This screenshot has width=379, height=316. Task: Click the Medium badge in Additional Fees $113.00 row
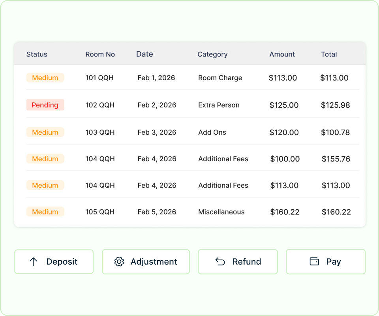45,185
